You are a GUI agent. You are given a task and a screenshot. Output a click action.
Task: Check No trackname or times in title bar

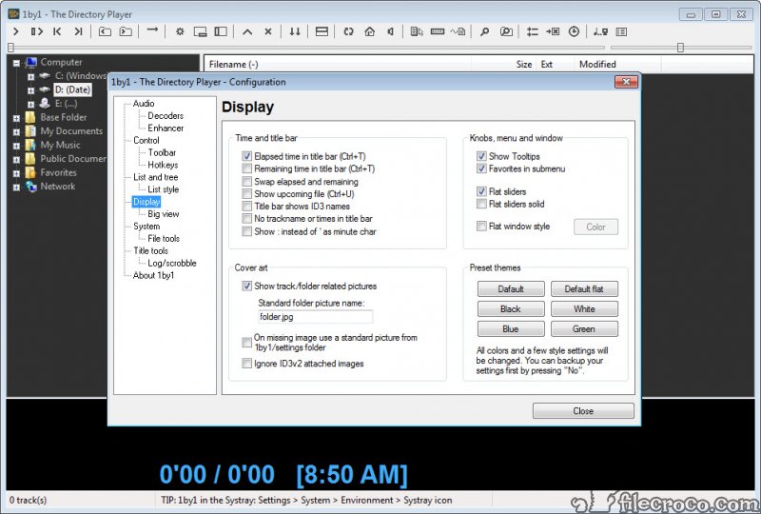pyautogui.click(x=246, y=219)
